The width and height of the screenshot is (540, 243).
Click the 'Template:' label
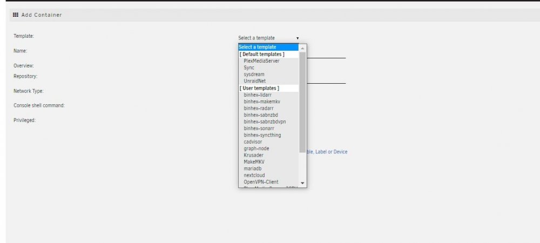(24, 36)
